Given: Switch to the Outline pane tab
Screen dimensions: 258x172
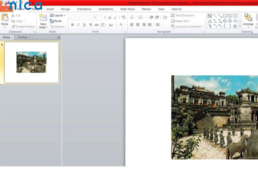Looking at the screenshot, I should (x=22, y=37).
